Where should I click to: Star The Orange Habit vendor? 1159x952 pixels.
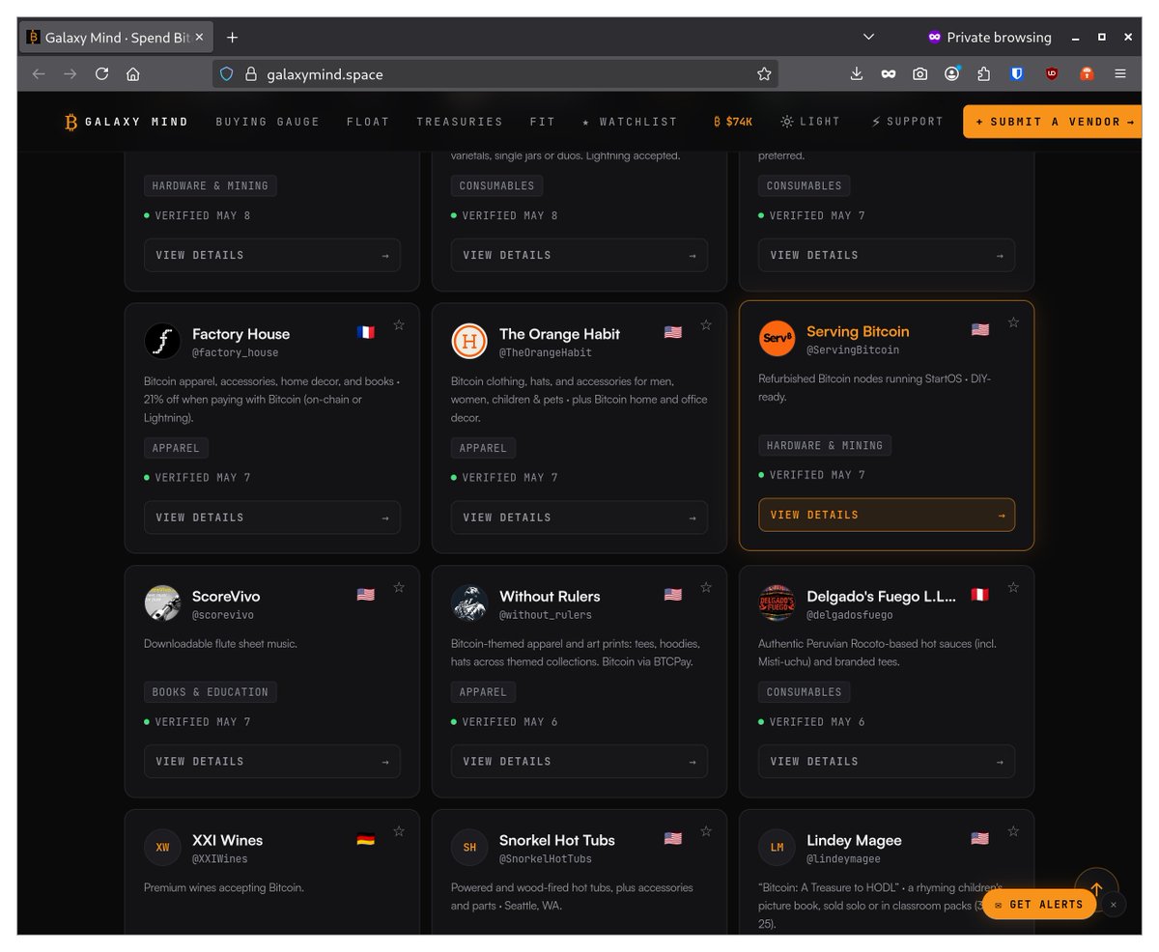[x=706, y=325]
